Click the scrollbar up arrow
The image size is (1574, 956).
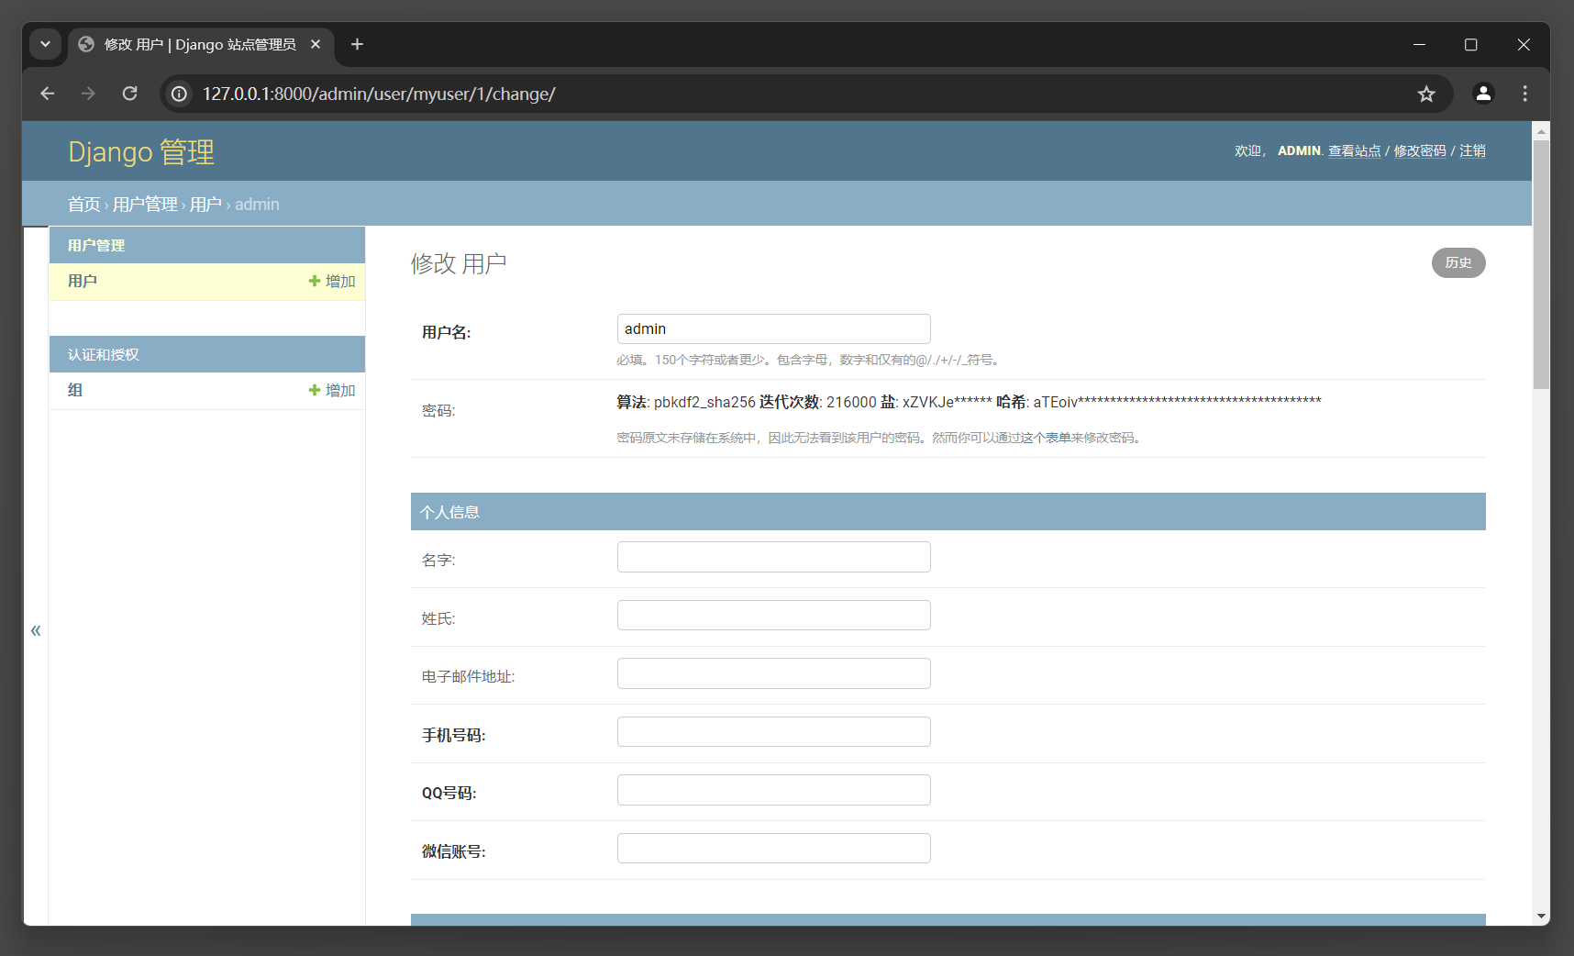click(1541, 131)
